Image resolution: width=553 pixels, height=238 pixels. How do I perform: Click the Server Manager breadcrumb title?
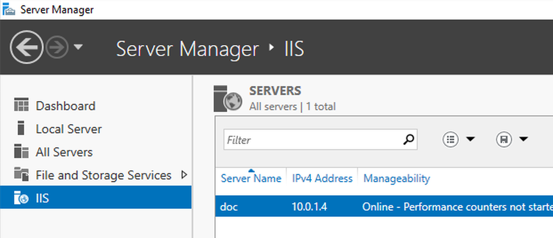187,48
